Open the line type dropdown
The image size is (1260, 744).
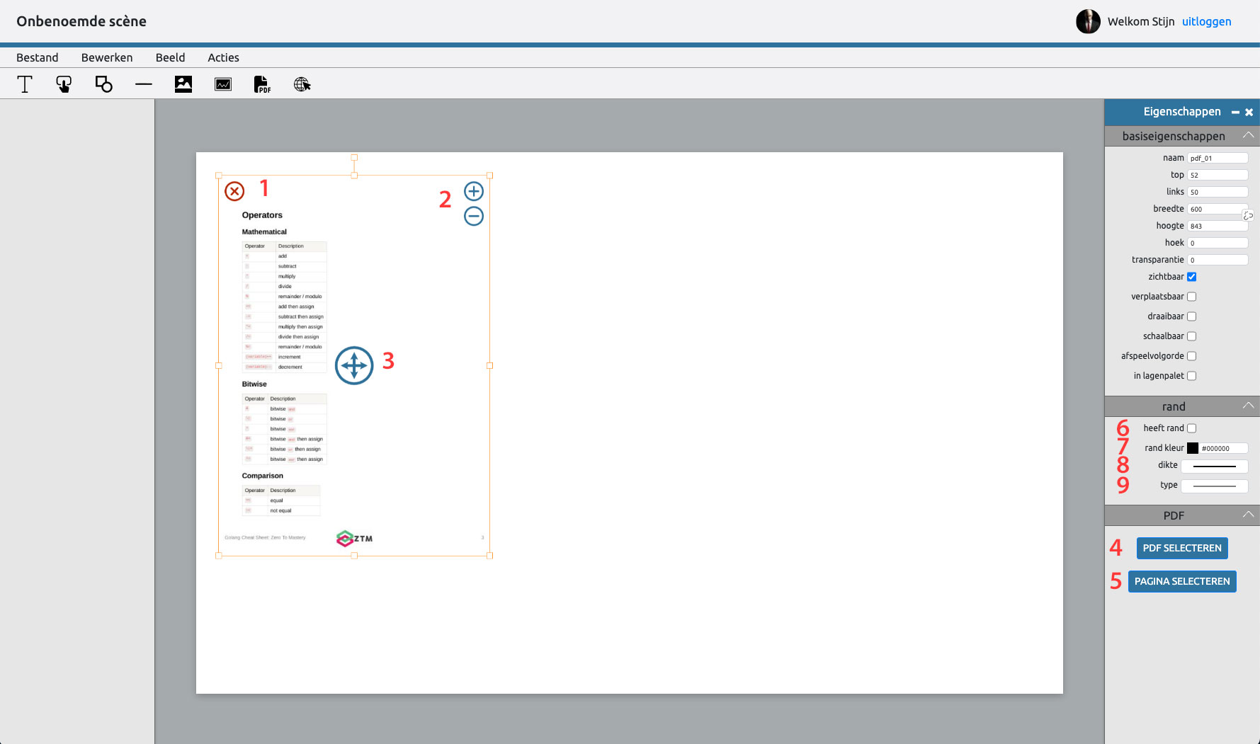[1214, 486]
